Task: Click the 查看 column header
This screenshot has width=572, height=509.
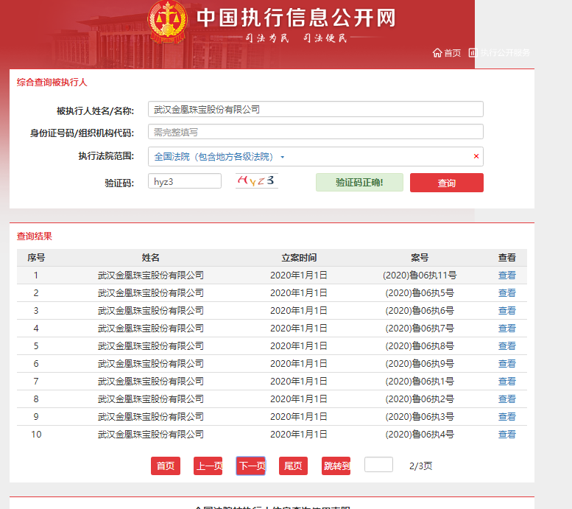Action: [x=507, y=258]
